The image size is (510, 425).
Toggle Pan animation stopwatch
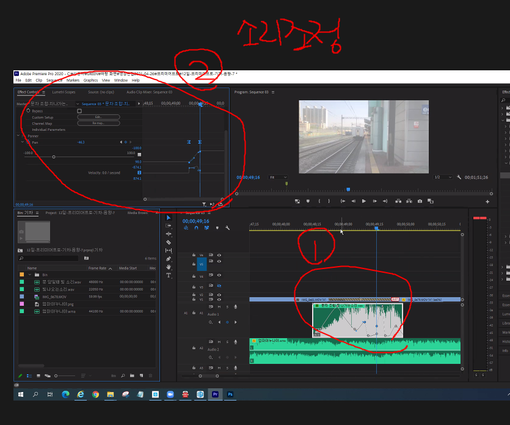click(28, 142)
